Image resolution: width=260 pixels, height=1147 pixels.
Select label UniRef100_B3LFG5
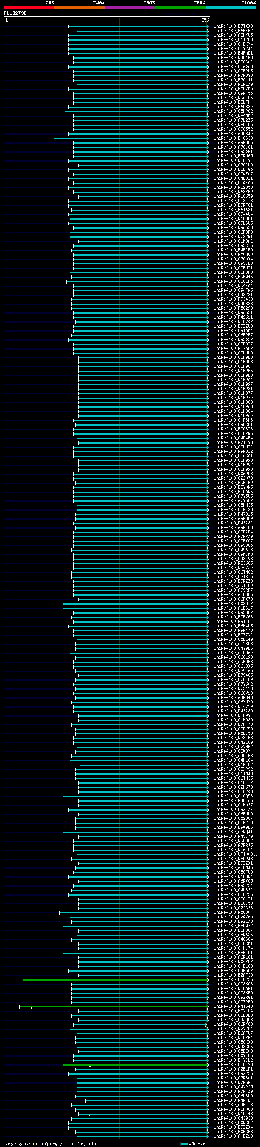click(233, 170)
